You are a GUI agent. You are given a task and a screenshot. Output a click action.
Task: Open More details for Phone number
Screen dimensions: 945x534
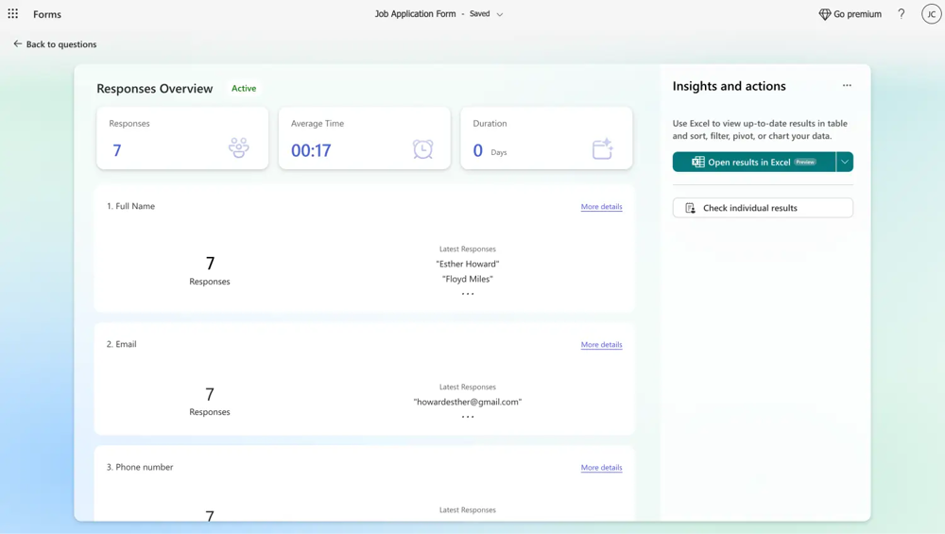(601, 467)
